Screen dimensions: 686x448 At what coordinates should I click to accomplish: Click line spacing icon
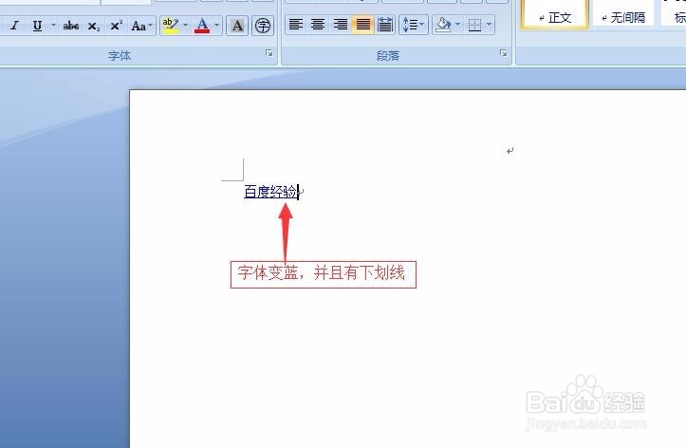click(410, 25)
